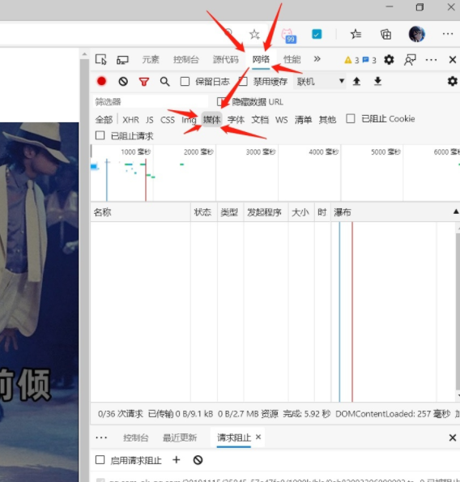Open drawer more tools ellipsis
The height and width of the screenshot is (482, 460).
click(x=101, y=437)
